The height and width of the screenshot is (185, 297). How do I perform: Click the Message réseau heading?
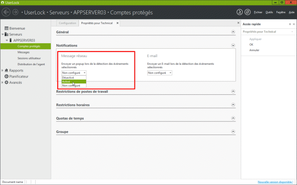pyautogui.click(x=74, y=56)
